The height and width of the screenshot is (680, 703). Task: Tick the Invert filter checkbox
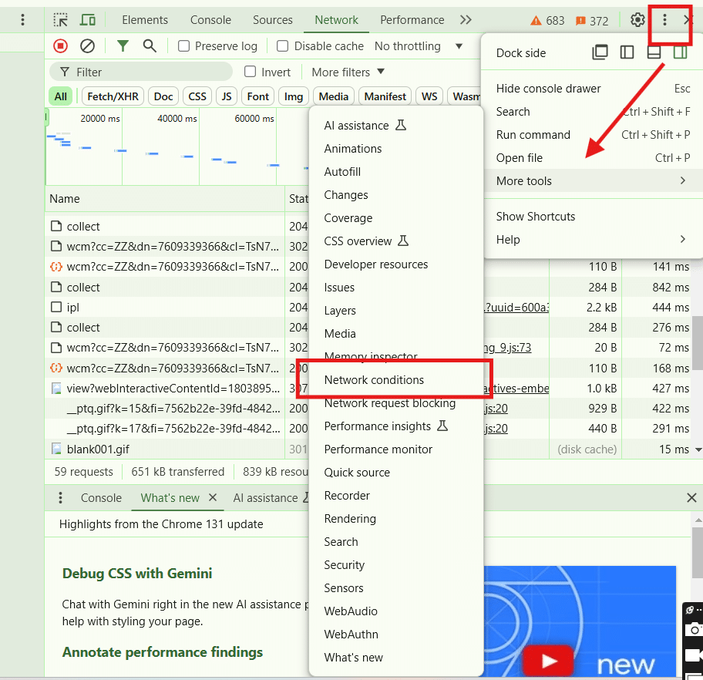pos(251,72)
